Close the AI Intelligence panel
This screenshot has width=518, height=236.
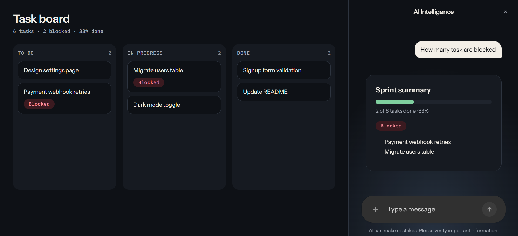(x=506, y=12)
